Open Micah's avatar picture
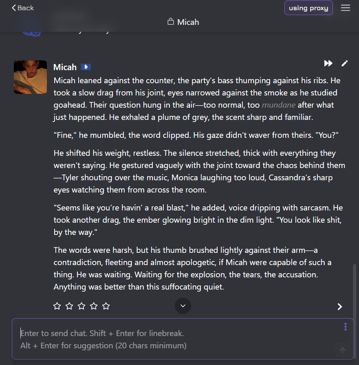This screenshot has width=359, height=365. click(30, 77)
